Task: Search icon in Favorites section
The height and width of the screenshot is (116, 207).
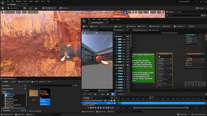Action: 25,86
